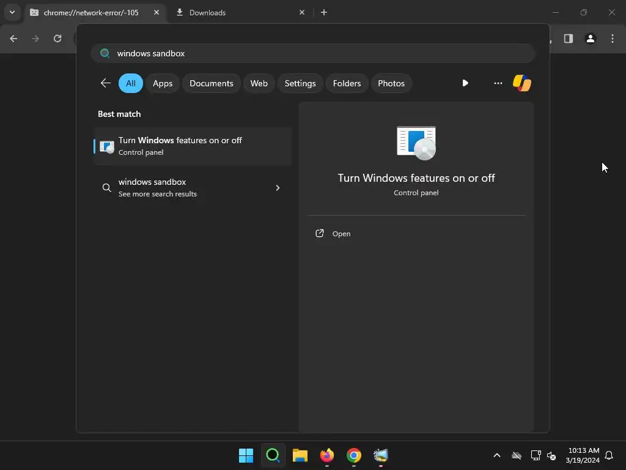Reload the Chrome page

[57, 39]
